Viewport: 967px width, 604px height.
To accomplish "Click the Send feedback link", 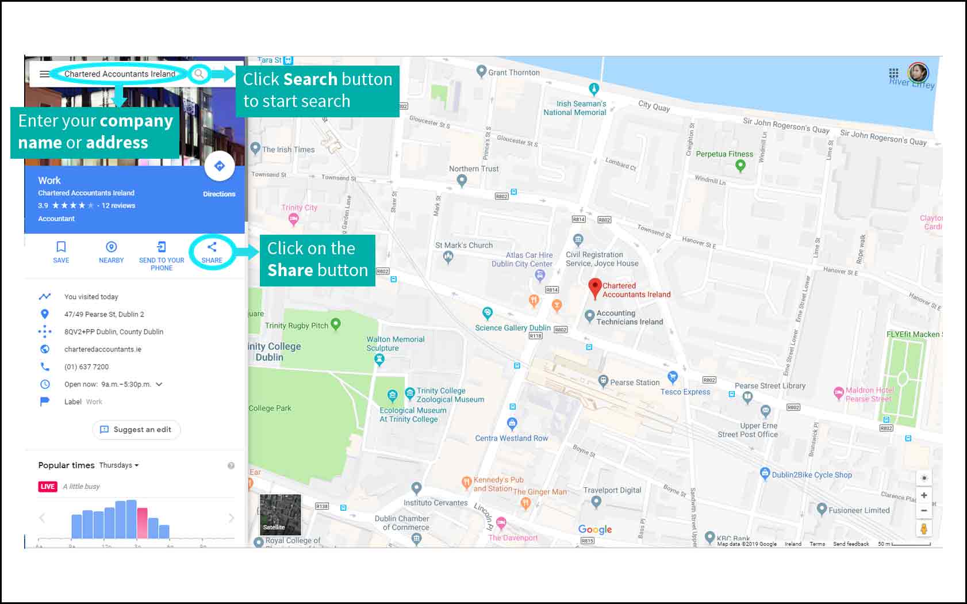I will (x=851, y=544).
